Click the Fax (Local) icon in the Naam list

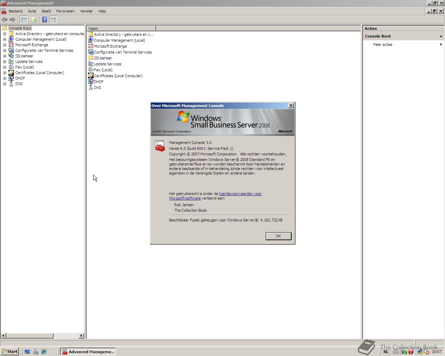tap(91, 70)
